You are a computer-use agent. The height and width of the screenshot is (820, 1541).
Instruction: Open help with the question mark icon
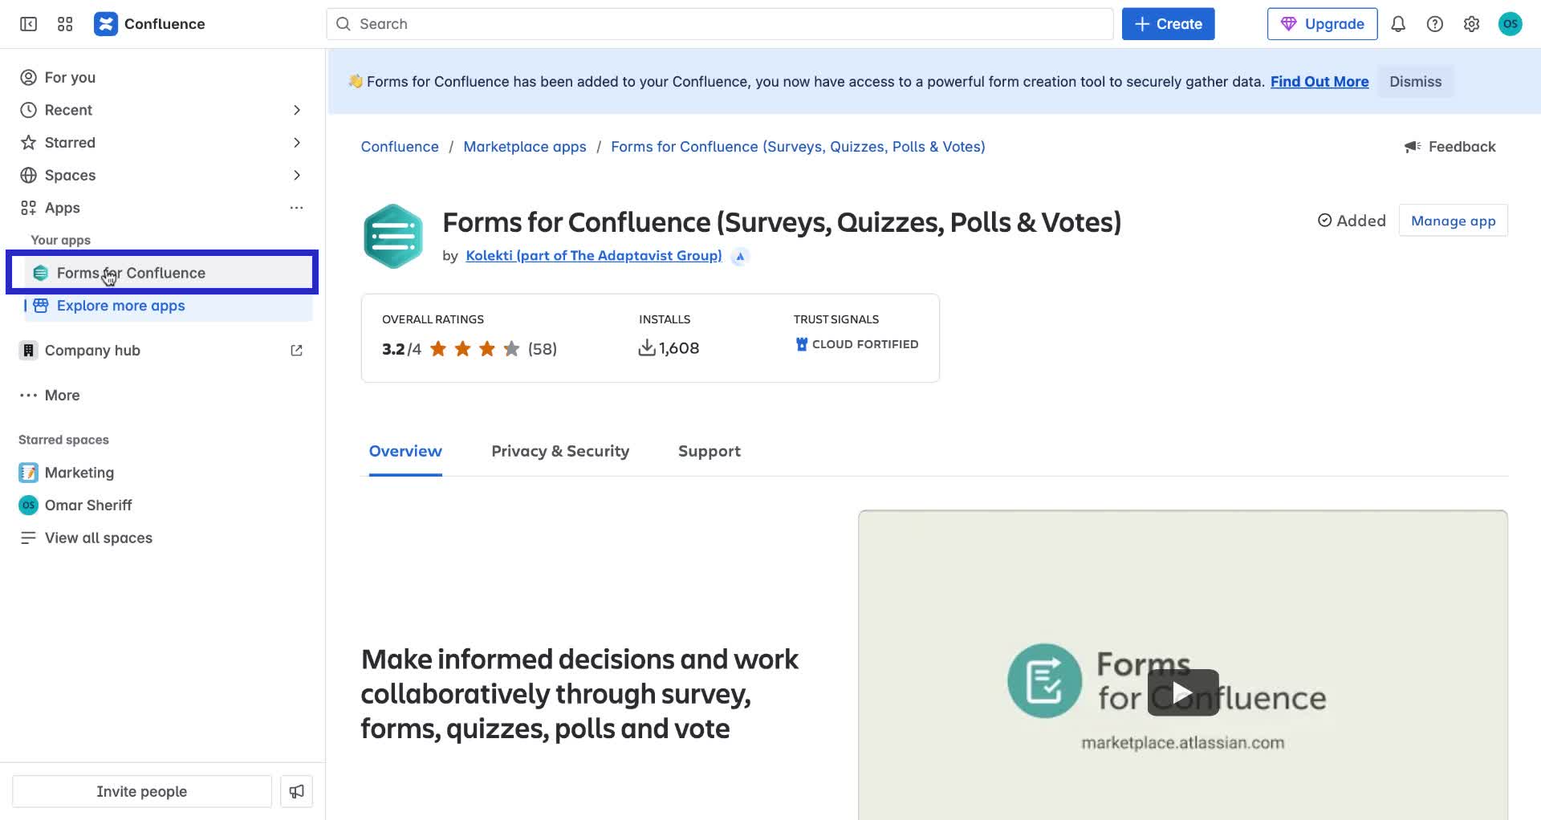[1434, 24]
